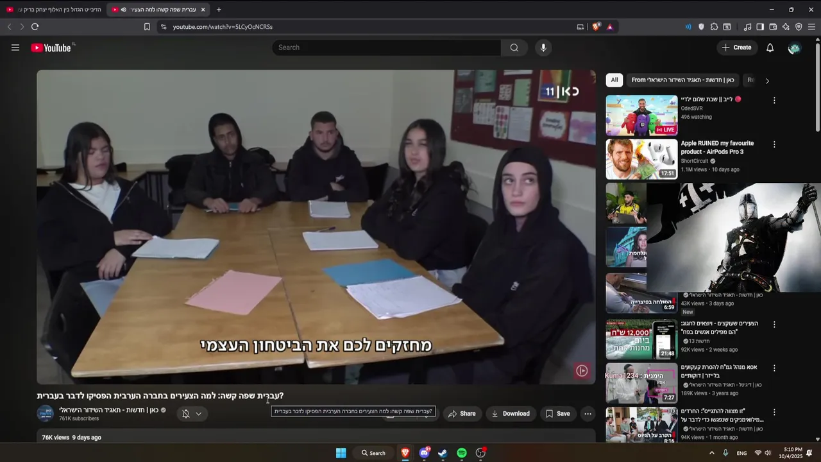Viewport: 821px width, 462px height.
Task: Mute tab audio via speaker icon on tab
Action: point(123,10)
